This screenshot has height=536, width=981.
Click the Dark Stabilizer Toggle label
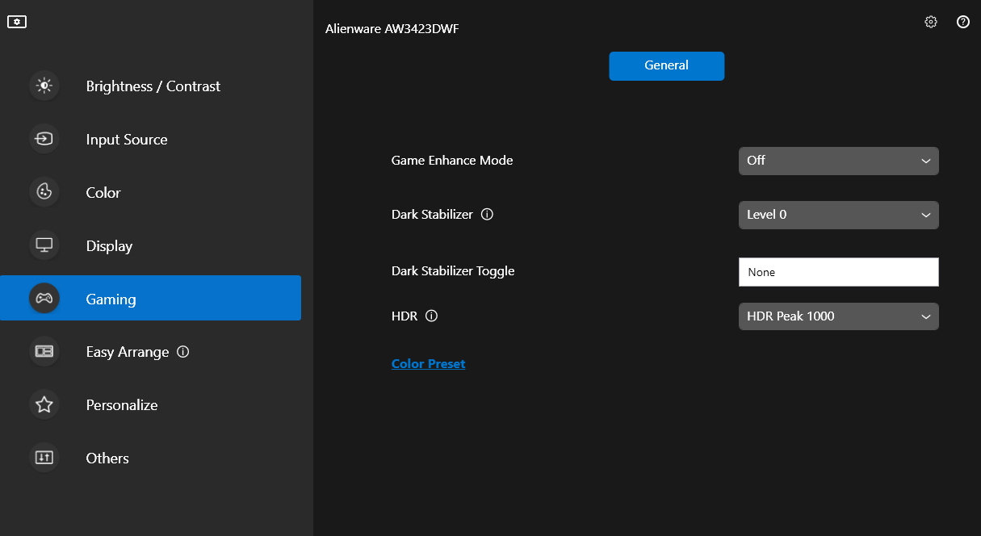click(453, 271)
